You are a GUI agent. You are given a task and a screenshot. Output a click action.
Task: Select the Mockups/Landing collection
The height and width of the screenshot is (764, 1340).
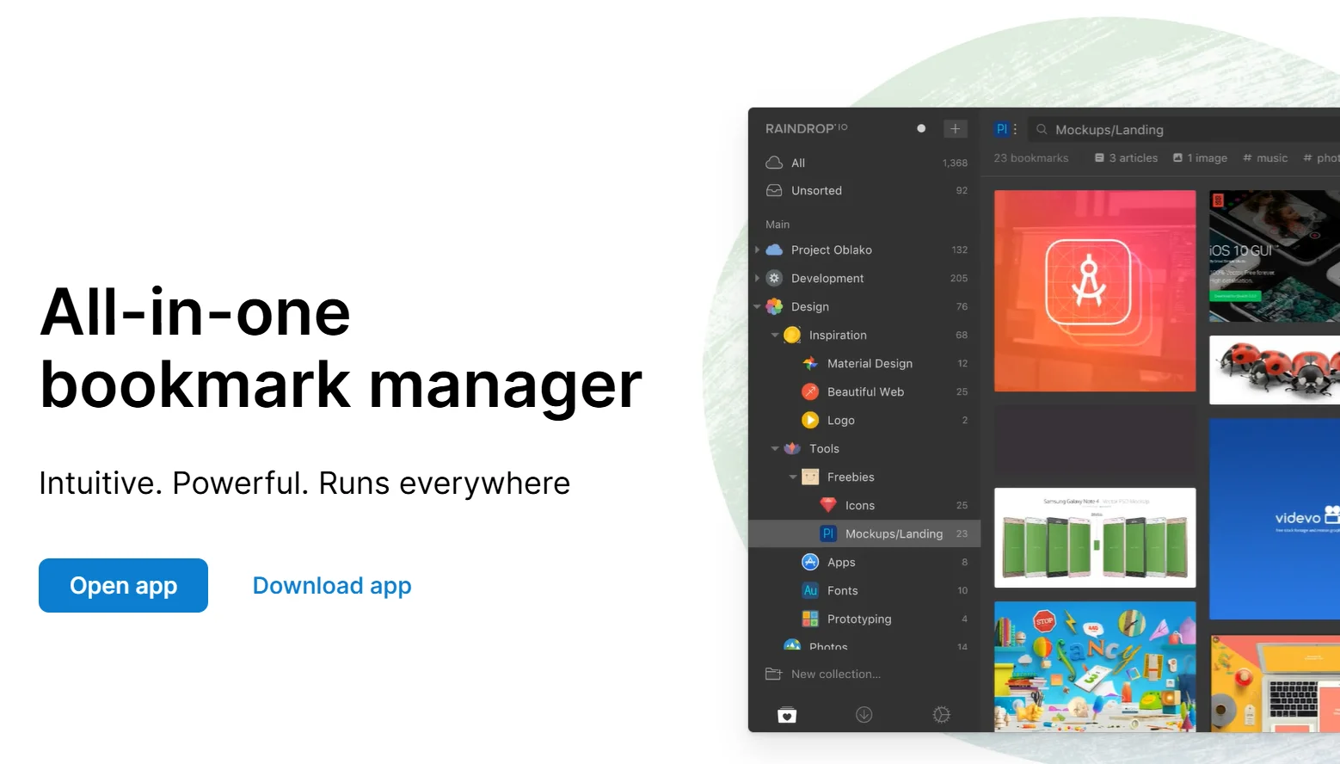(x=893, y=534)
